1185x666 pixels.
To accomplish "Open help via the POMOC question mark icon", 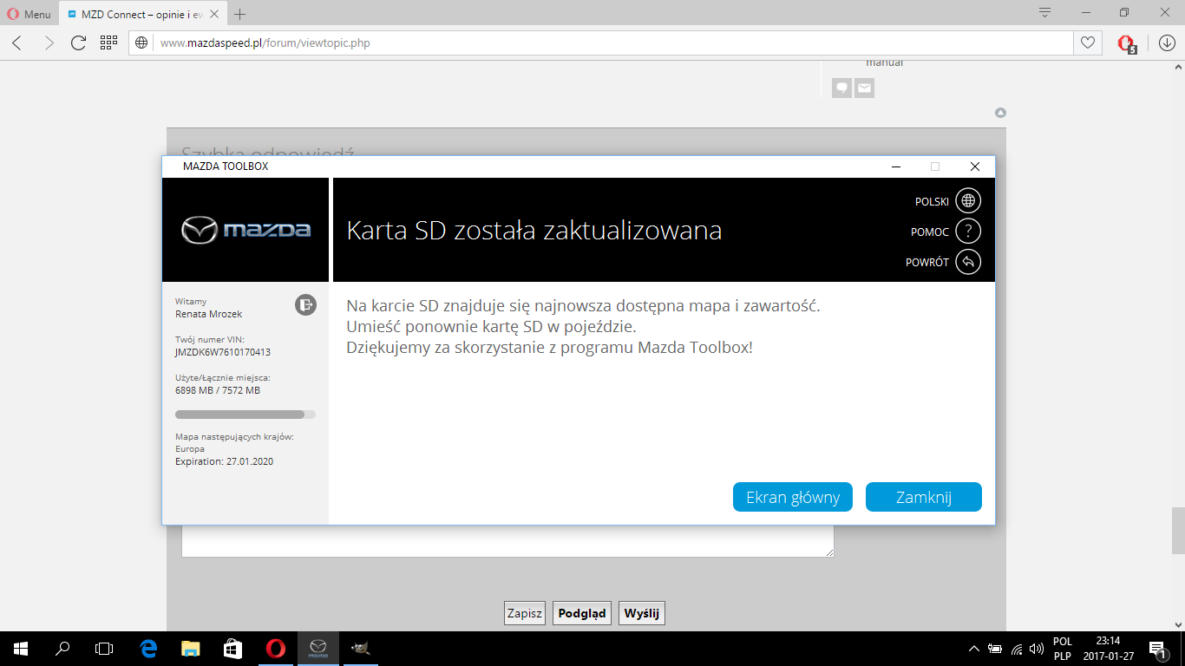I will (x=968, y=232).
